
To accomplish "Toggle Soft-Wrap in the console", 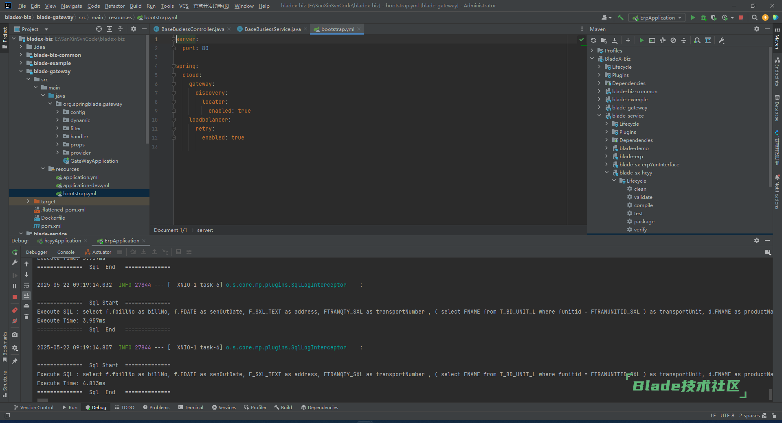I will (x=26, y=285).
